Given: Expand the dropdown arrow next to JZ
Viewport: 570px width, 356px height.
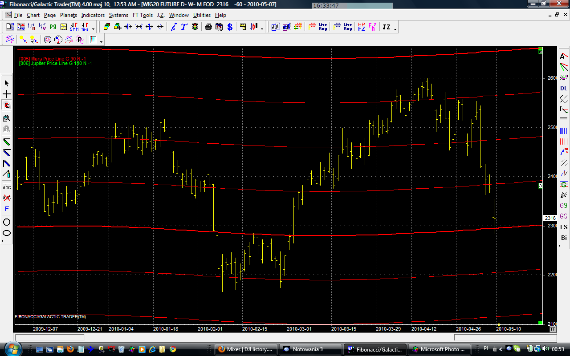Looking at the screenshot, I should click(395, 29).
